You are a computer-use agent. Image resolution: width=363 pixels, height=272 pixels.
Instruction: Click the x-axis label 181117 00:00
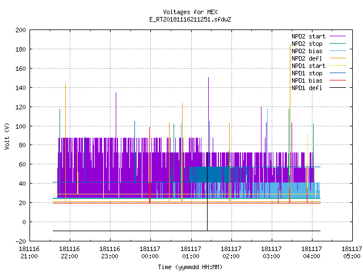pos(150,253)
